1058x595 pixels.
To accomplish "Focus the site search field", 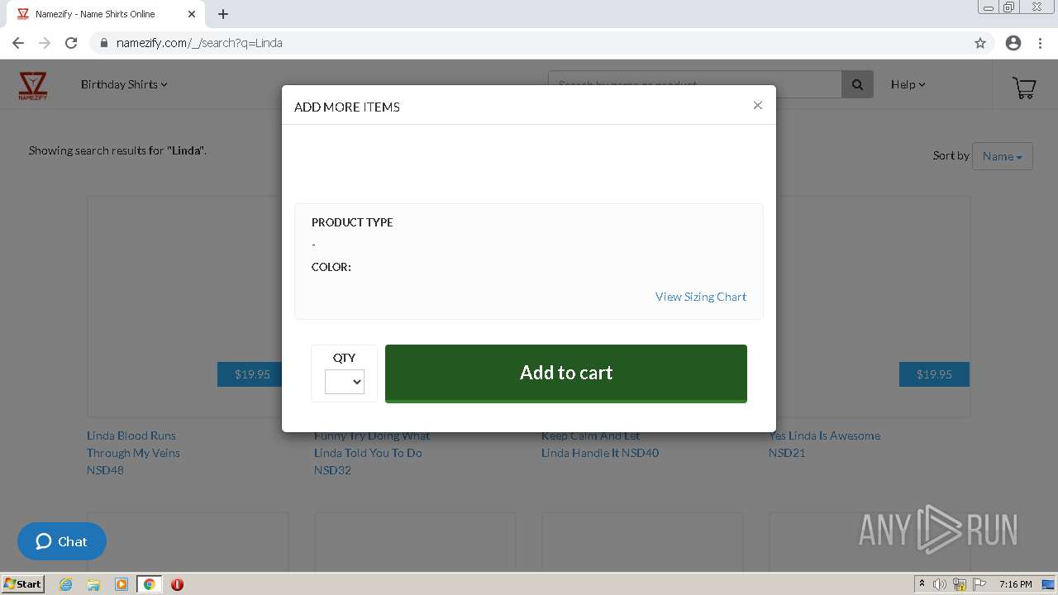I will (x=695, y=84).
